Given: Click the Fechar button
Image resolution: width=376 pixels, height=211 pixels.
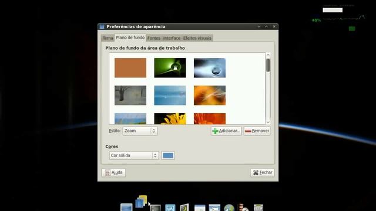Looking at the screenshot, I should pos(263,172).
